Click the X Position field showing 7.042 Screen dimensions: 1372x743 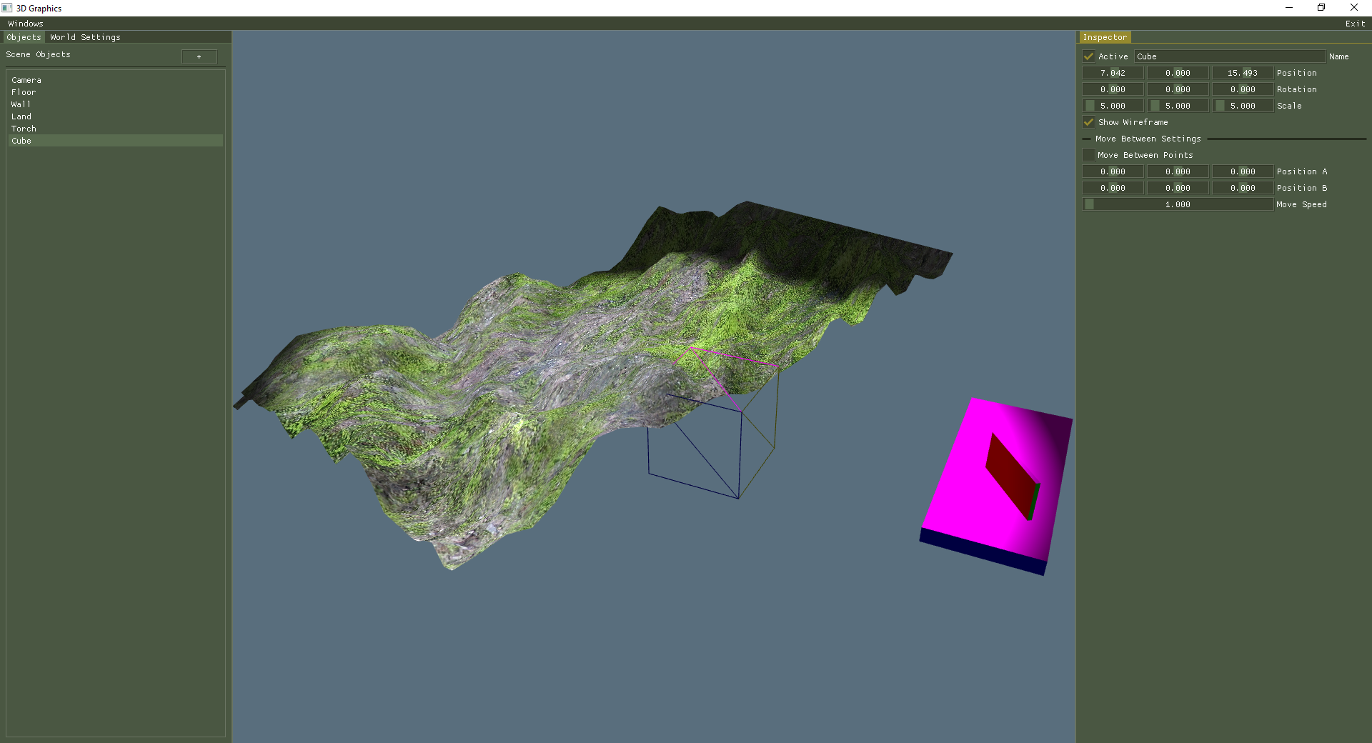coord(1113,72)
